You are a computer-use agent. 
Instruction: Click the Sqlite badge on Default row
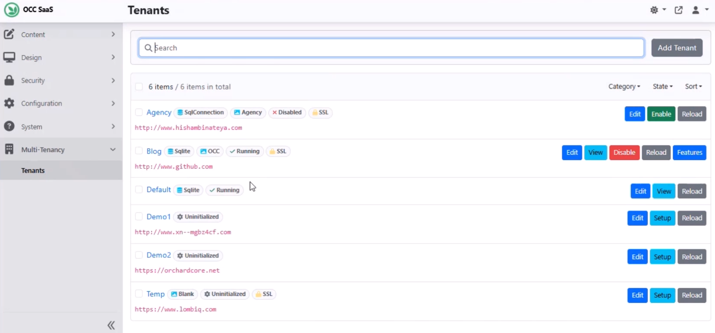click(188, 190)
